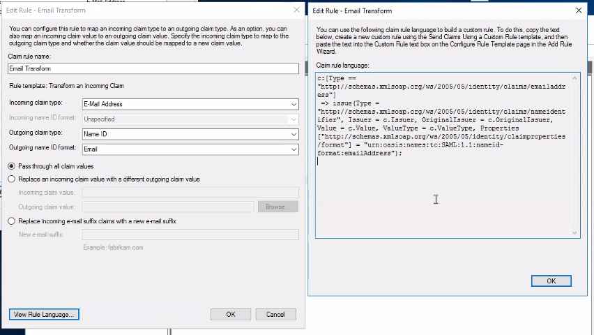Click inside the claim rule language text box
This screenshot has width=594, height=335.
point(443,195)
